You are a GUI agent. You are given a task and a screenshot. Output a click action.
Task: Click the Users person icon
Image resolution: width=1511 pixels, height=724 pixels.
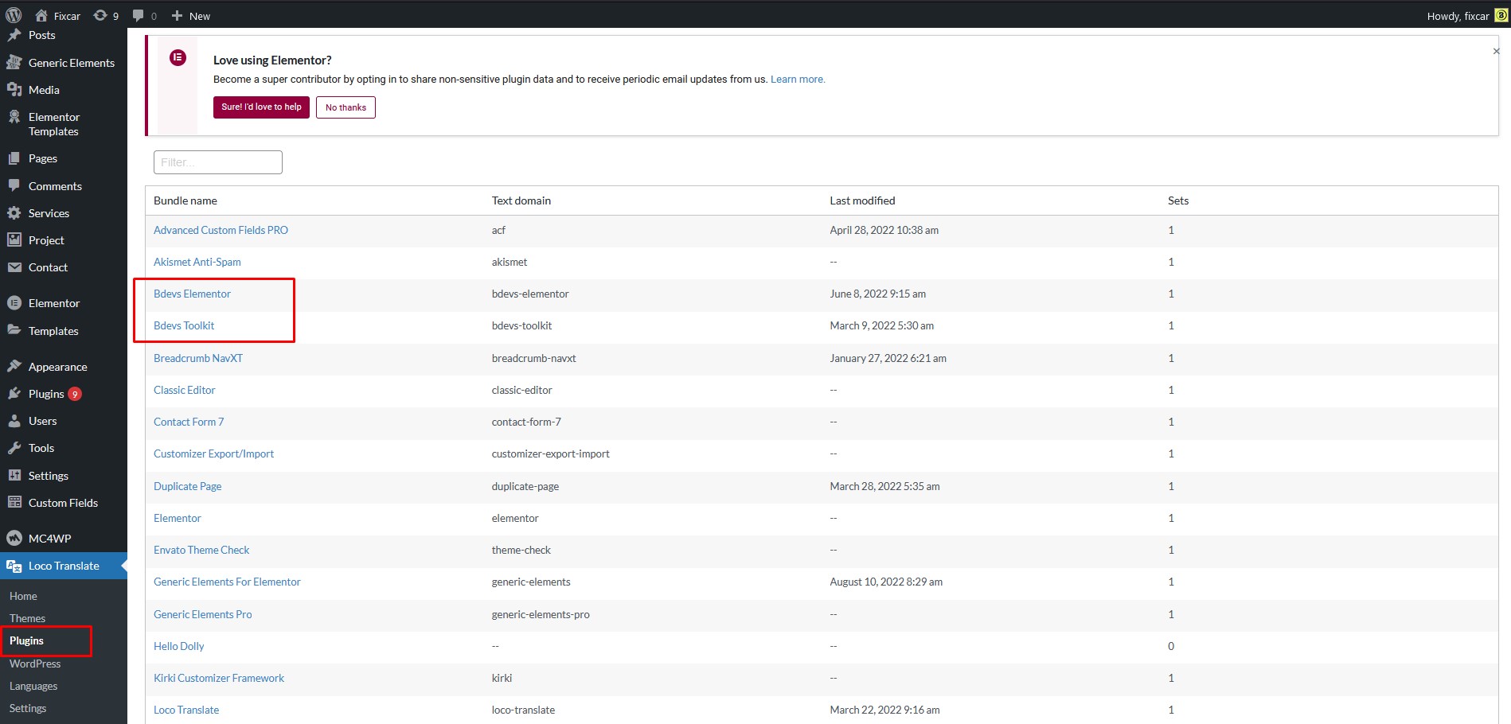pos(14,420)
